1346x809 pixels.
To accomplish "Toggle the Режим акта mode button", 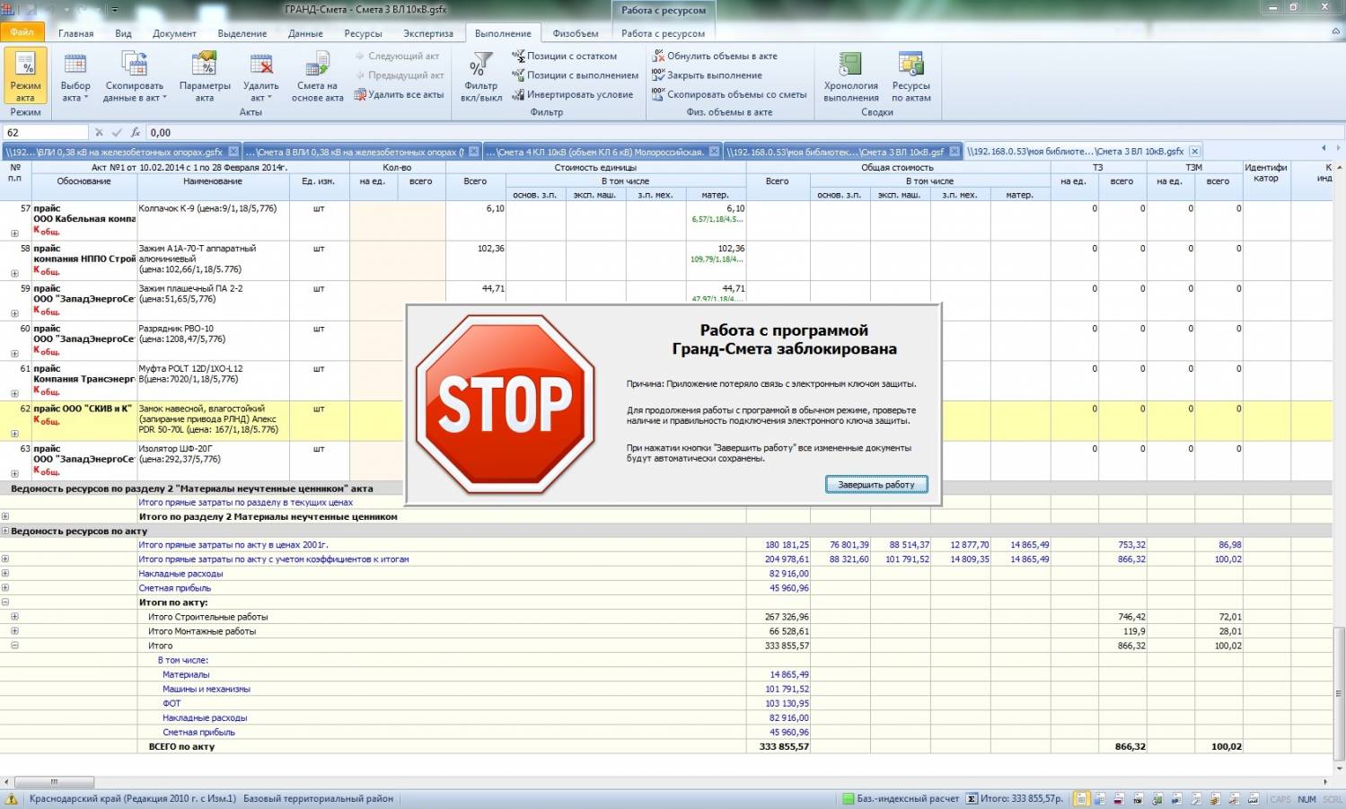I will (x=25, y=76).
